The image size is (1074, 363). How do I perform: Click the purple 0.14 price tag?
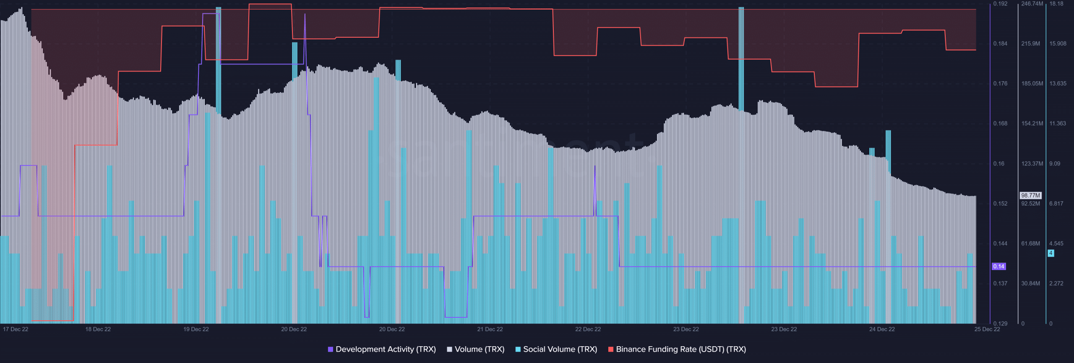pos(998,266)
